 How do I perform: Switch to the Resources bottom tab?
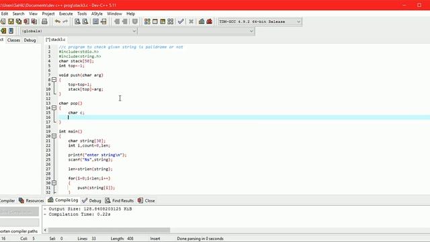pos(32,200)
